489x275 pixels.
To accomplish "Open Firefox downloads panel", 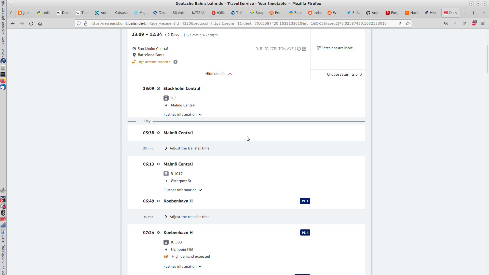I will (x=455, y=23).
